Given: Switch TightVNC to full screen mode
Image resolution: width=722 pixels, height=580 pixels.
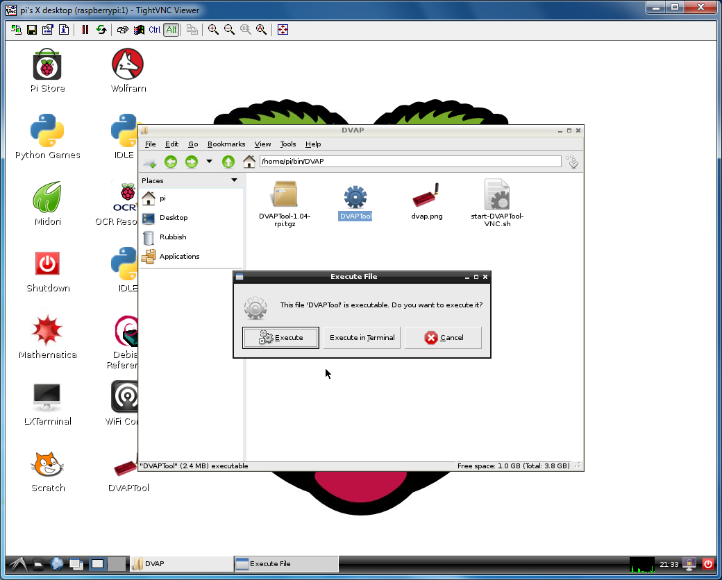Looking at the screenshot, I should click(x=283, y=30).
